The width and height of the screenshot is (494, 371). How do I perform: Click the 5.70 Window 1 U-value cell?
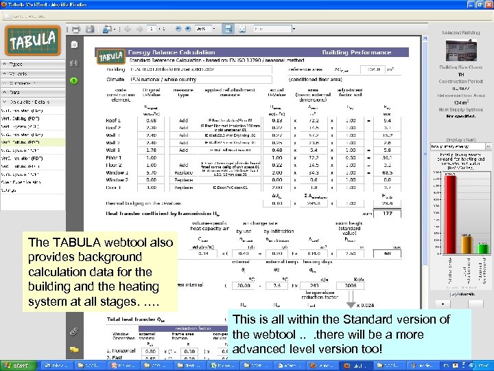[x=151, y=172]
